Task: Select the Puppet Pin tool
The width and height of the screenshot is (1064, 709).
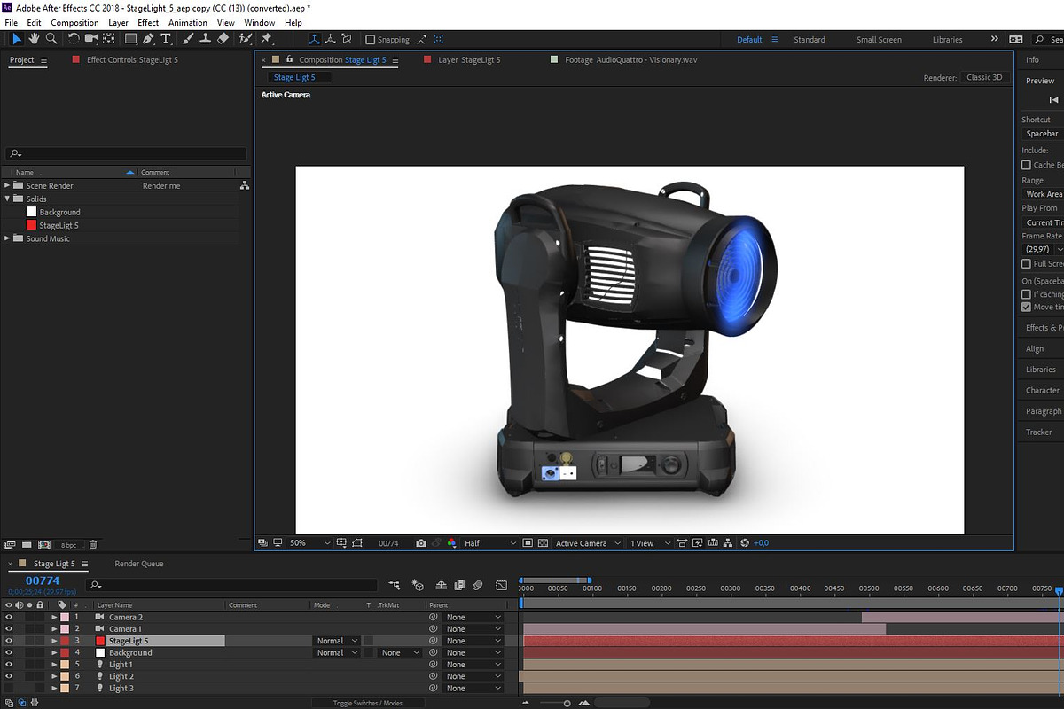Action: (x=266, y=39)
